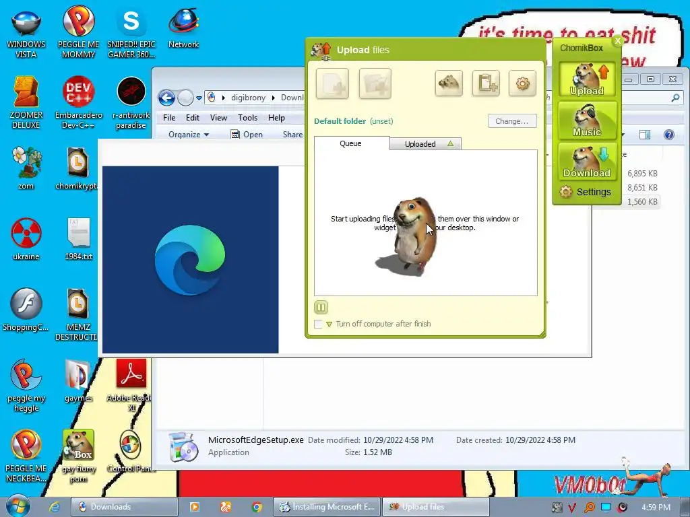Open the Explorer help icon
Screen dimensions: 690x517
point(669,135)
